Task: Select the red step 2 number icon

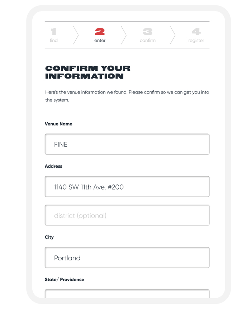Action: [100, 32]
